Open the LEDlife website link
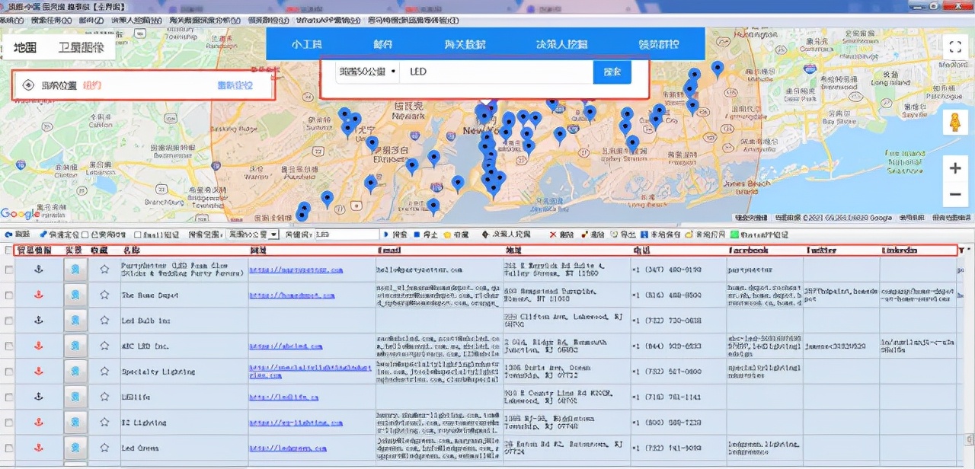This screenshot has height=469, width=975. pos(283,397)
